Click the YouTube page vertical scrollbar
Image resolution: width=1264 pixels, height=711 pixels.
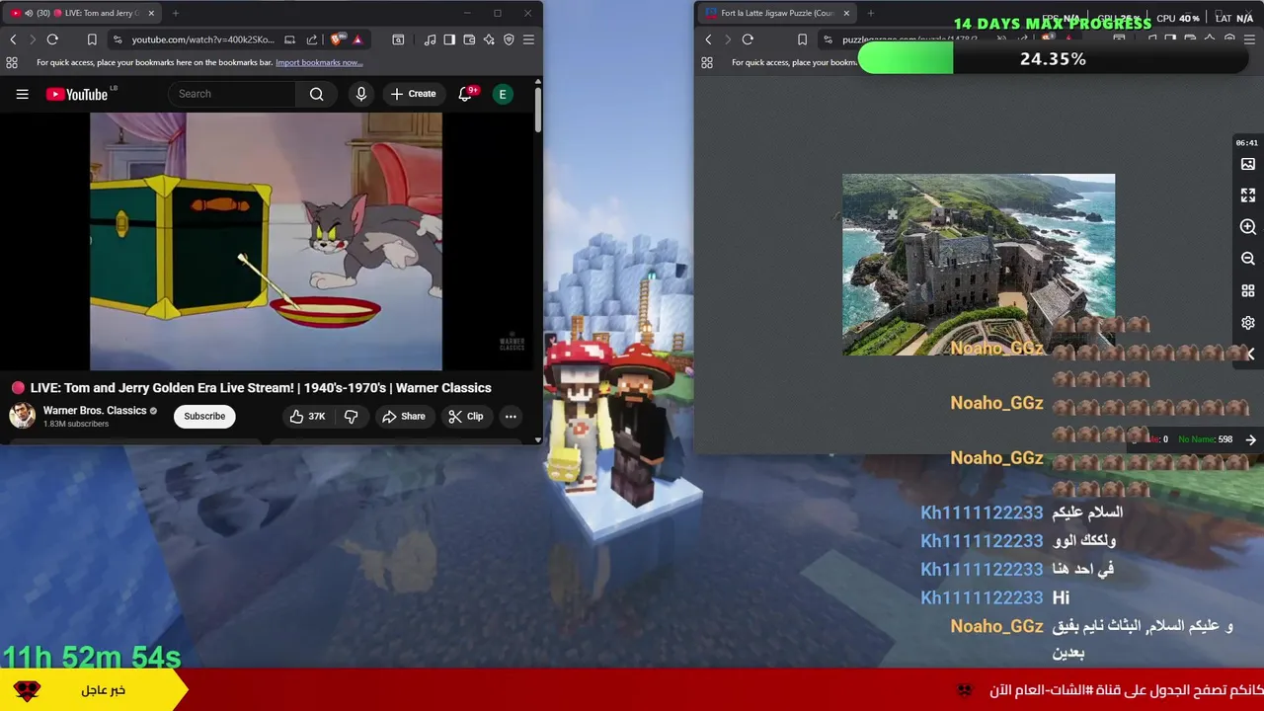coord(538,111)
